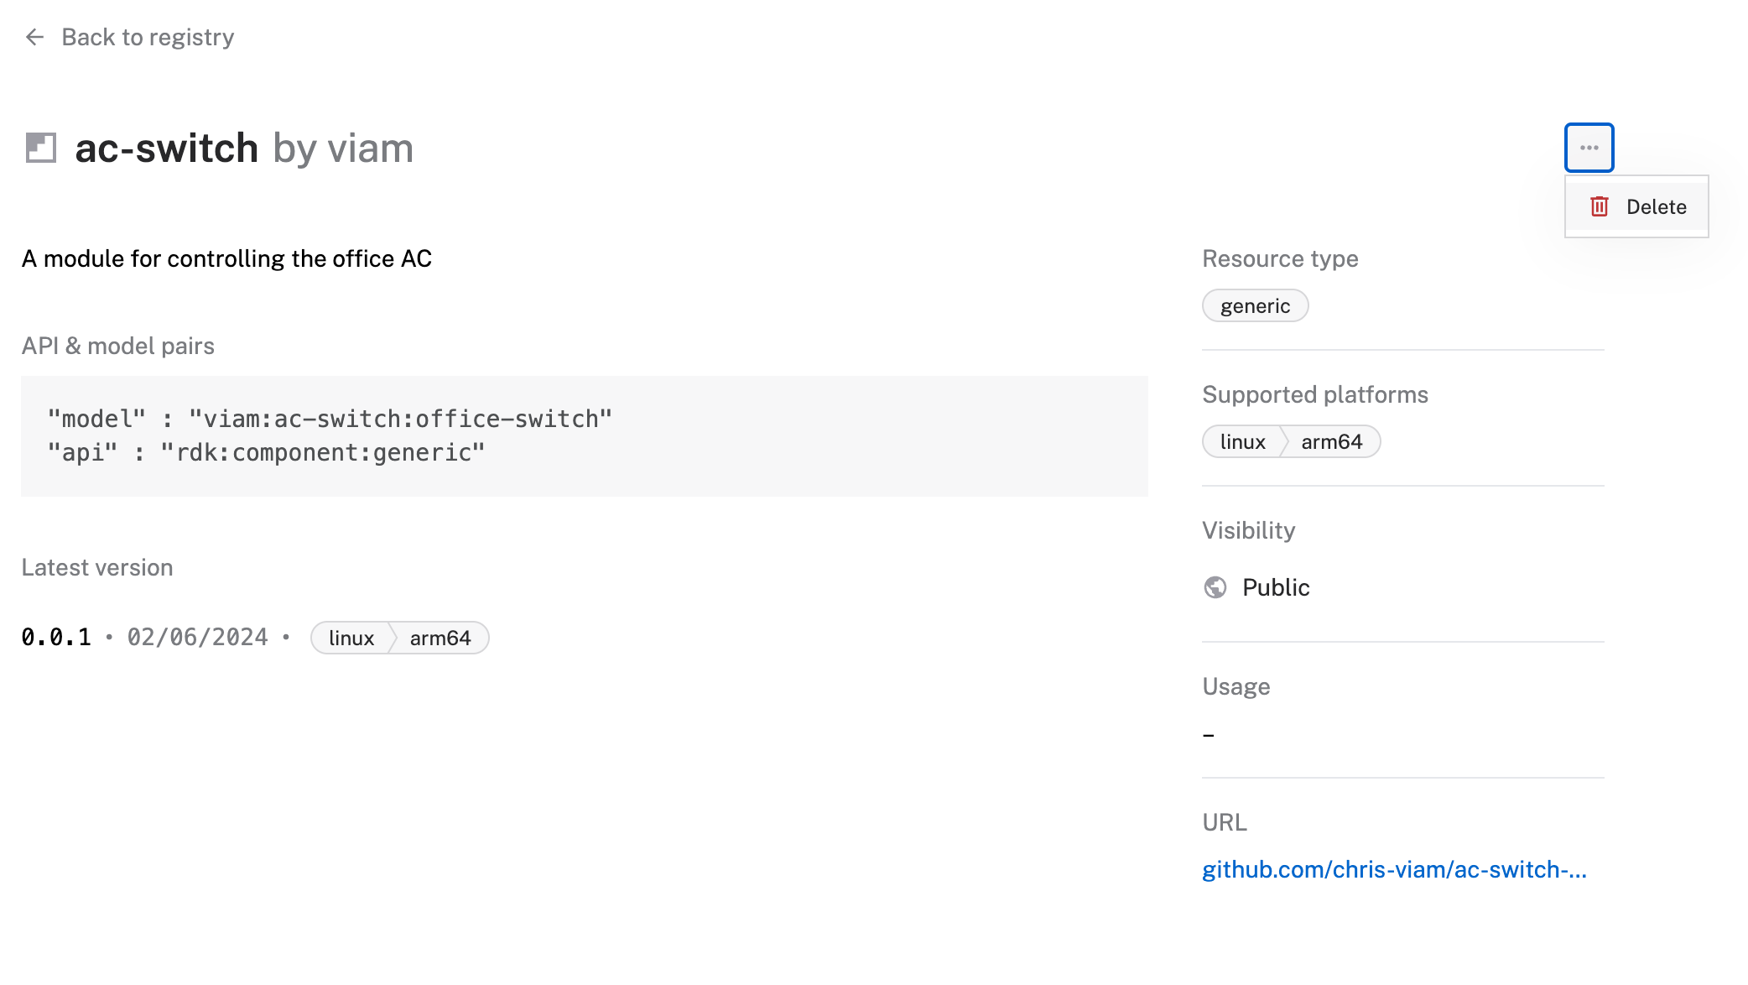Click the generic resource type tag
This screenshot has width=1748, height=985.
(1255, 306)
